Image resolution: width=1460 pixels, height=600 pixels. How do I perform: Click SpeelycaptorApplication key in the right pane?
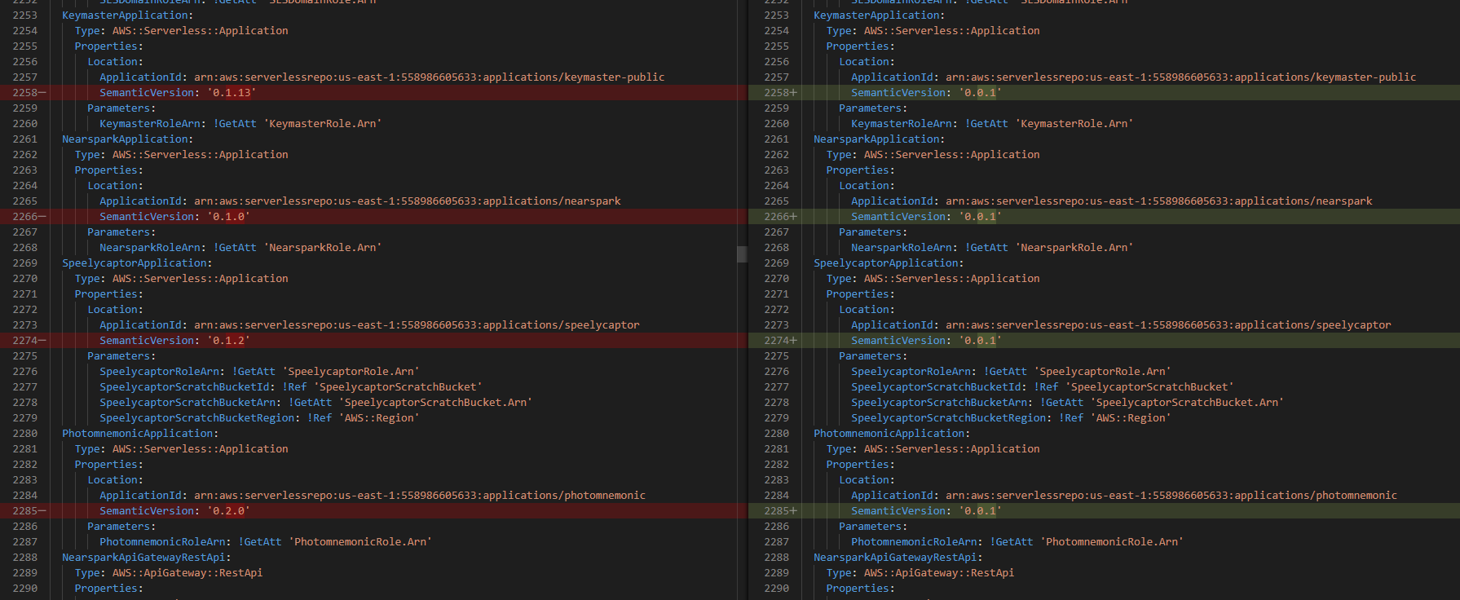886,263
